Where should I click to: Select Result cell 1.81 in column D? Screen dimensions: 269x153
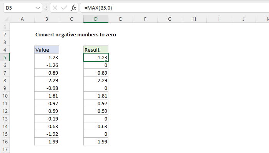coord(96,96)
